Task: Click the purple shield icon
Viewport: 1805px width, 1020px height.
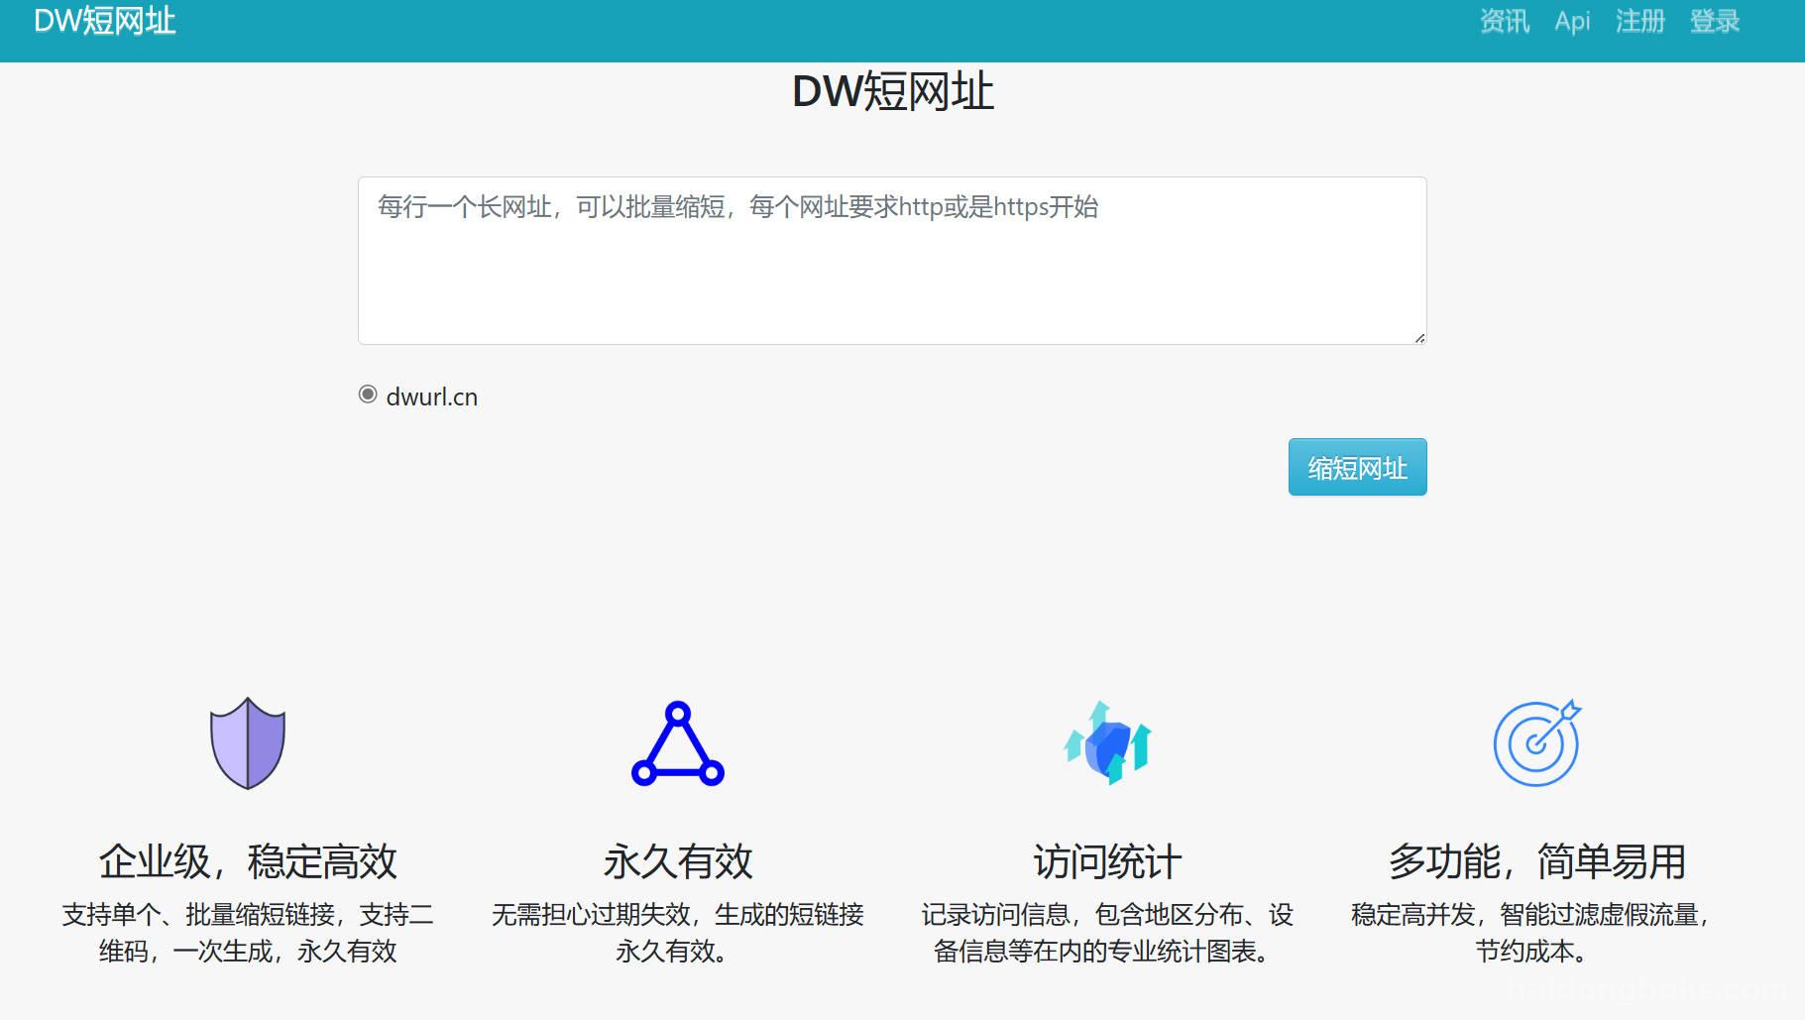Action: (248, 743)
